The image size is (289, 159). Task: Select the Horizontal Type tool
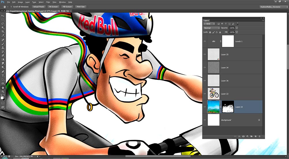click(3, 75)
